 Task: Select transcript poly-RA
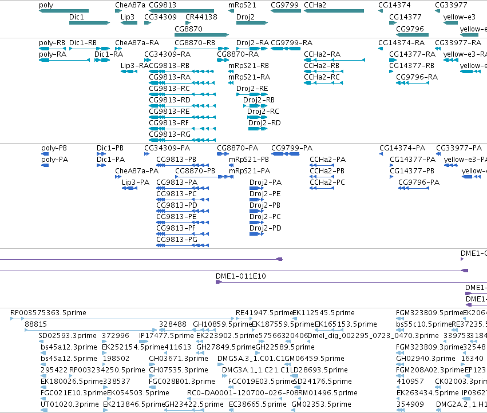tap(64, 60)
